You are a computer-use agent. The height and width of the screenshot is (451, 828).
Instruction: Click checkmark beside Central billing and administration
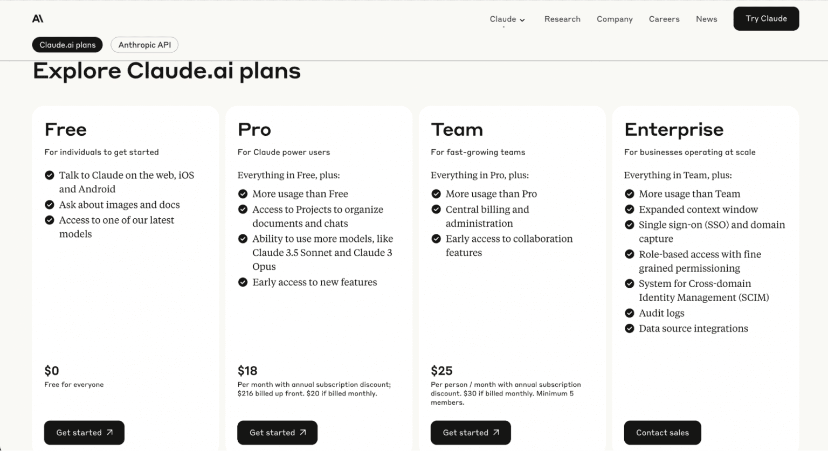(x=436, y=210)
